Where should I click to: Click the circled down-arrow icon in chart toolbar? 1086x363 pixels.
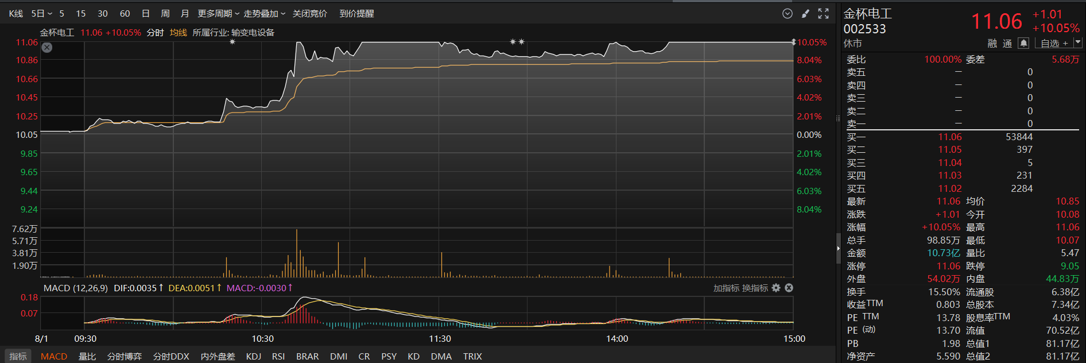(788, 14)
